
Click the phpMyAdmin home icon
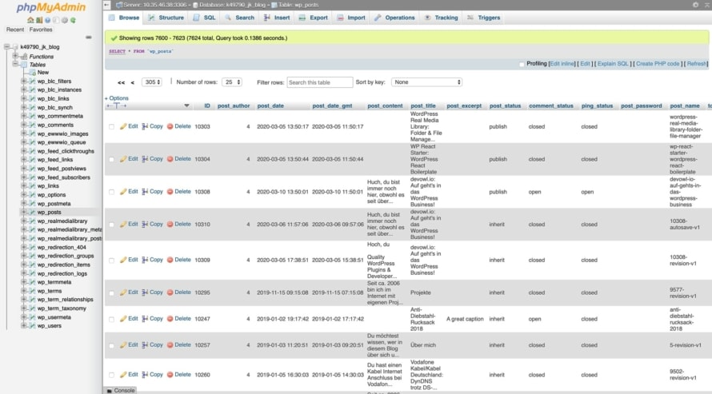coord(30,20)
